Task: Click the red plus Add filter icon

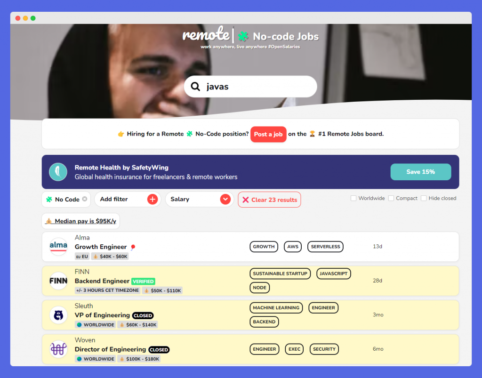Action: click(x=153, y=199)
